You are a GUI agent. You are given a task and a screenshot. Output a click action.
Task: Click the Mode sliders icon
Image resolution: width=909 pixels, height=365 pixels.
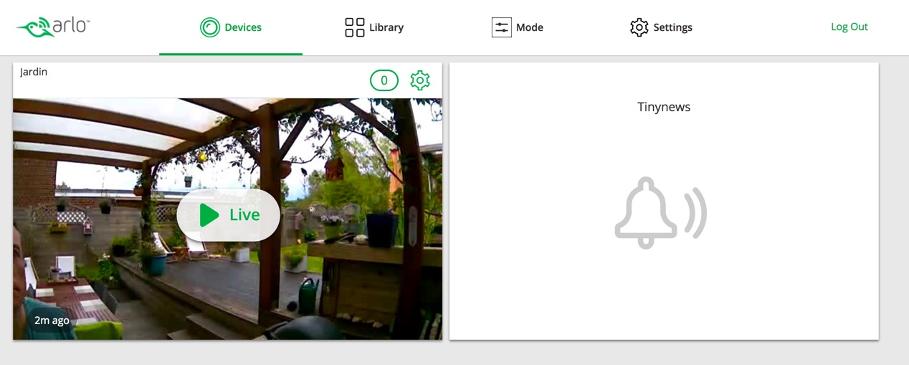501,27
